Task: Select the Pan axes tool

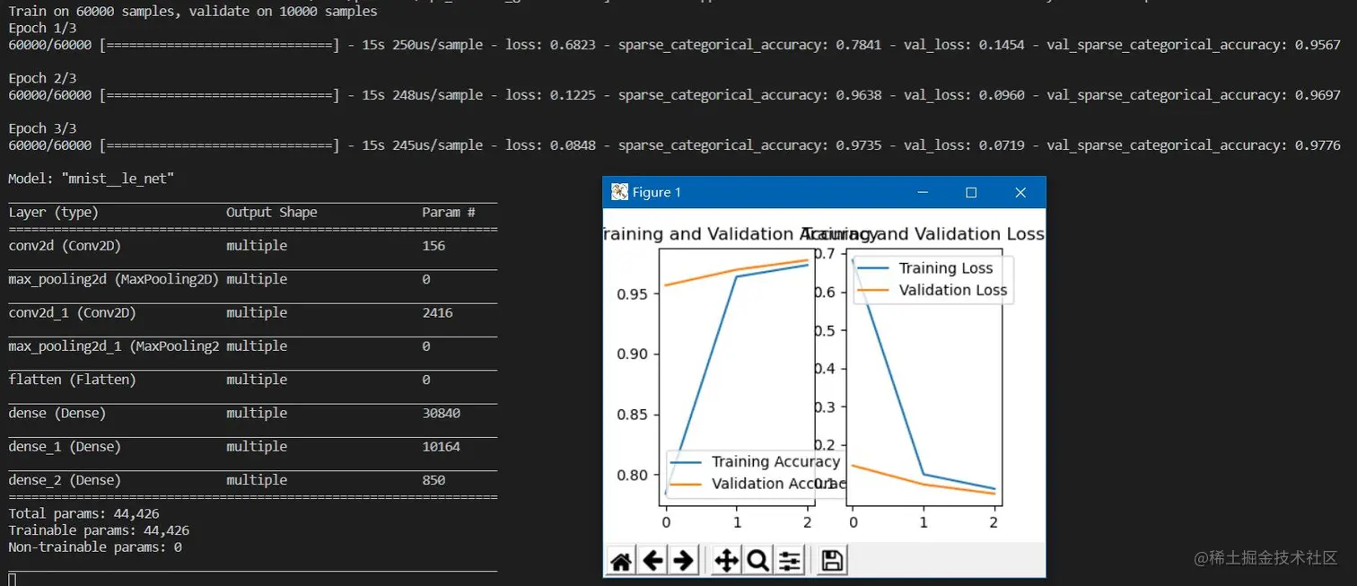Action: tap(726, 562)
